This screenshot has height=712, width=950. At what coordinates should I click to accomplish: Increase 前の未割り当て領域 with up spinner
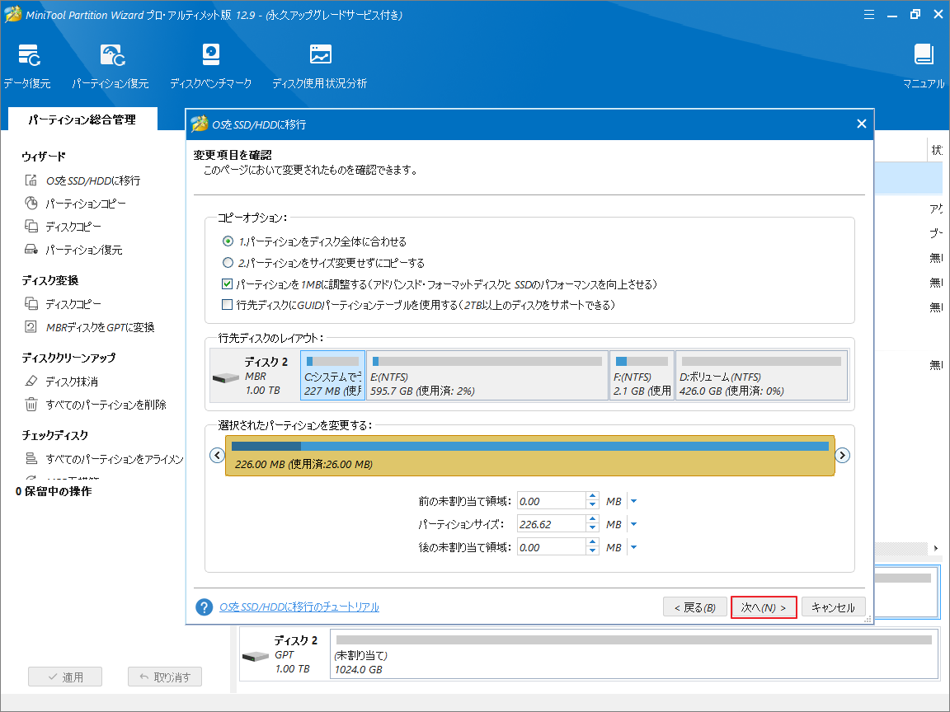(x=593, y=496)
